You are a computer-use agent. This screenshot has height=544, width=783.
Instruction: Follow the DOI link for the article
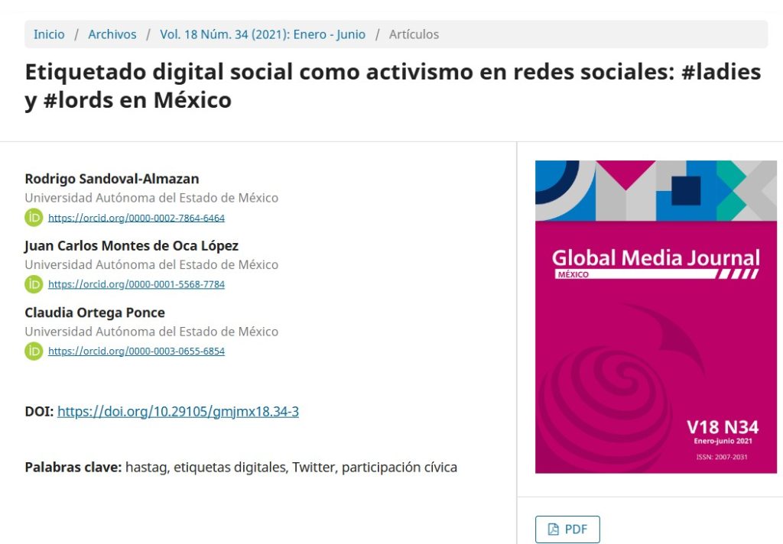177,411
